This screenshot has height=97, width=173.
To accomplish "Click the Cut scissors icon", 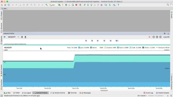I will click(20, 5).
